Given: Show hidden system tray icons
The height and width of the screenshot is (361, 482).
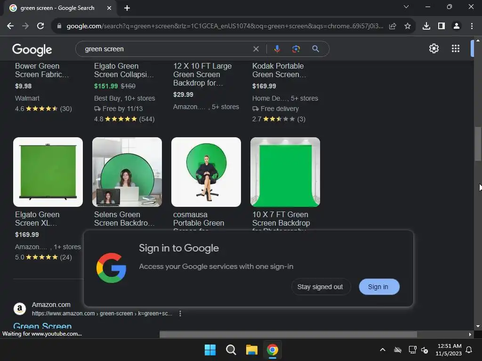Looking at the screenshot, I should [383, 350].
